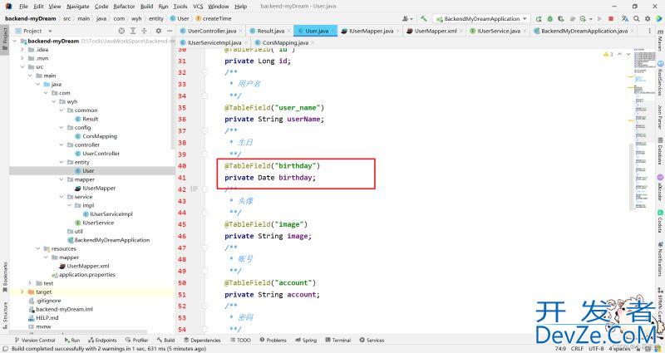Viewport: 665px width, 353px height.
Task: Click createTime in the breadcrumb bar
Action: click(x=214, y=18)
